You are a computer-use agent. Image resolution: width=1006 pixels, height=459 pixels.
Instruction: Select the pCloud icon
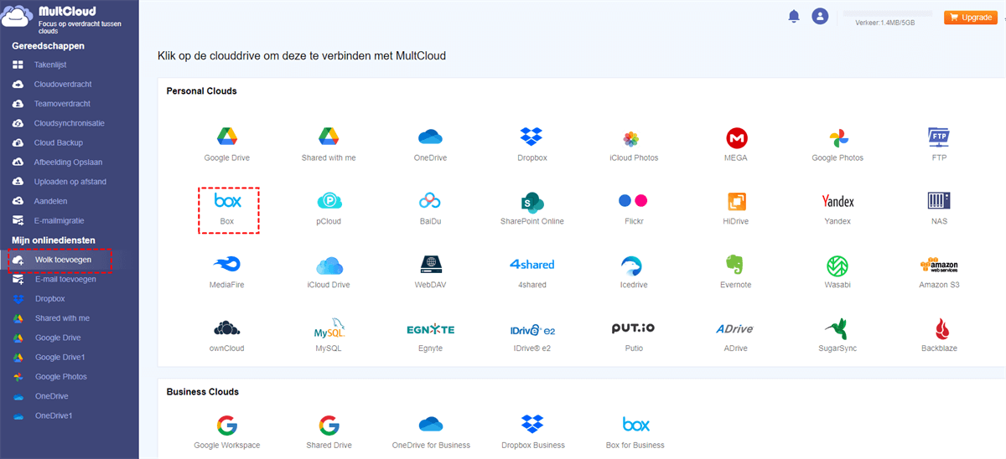pyautogui.click(x=329, y=202)
